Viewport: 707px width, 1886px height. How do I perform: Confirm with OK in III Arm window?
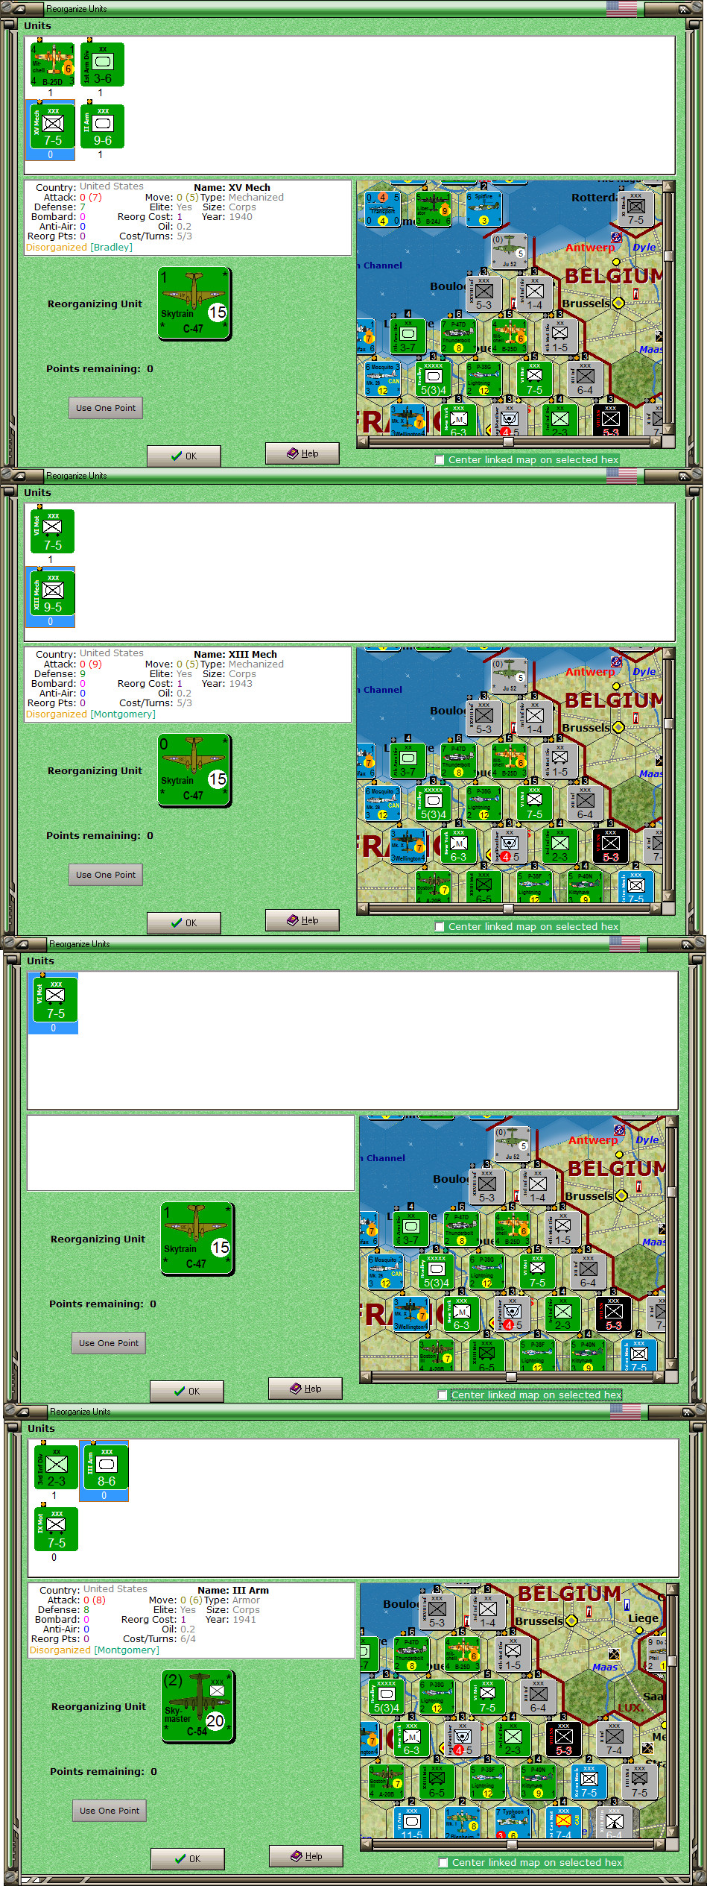[x=188, y=1858]
